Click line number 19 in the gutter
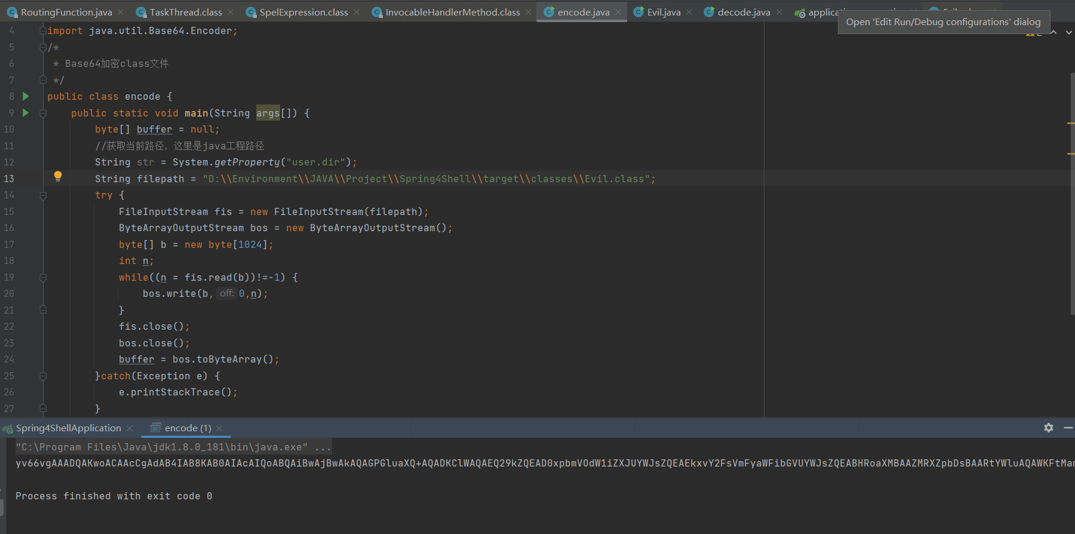The image size is (1075, 534). (9, 277)
